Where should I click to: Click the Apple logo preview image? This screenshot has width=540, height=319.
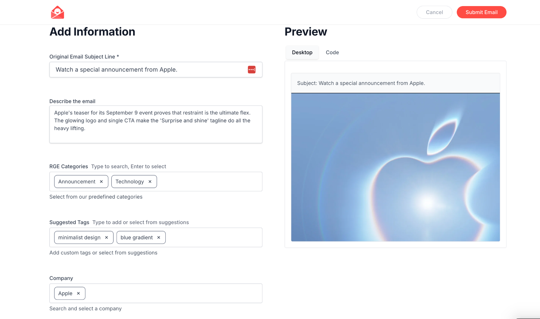pyautogui.click(x=396, y=167)
